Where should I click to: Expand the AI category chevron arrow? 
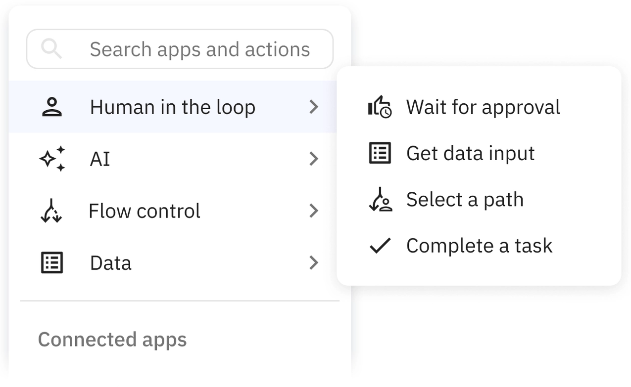(313, 159)
